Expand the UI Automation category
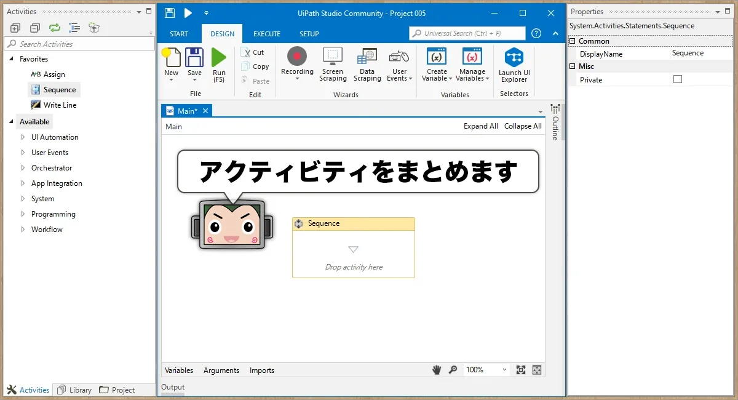 click(x=23, y=137)
